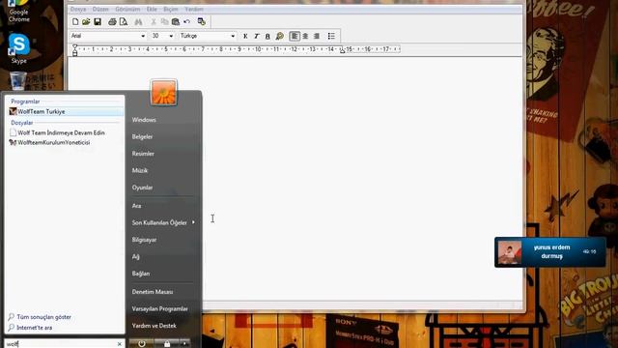
Task: Open Yardım ve Destek in Start menu
Action: (154, 326)
